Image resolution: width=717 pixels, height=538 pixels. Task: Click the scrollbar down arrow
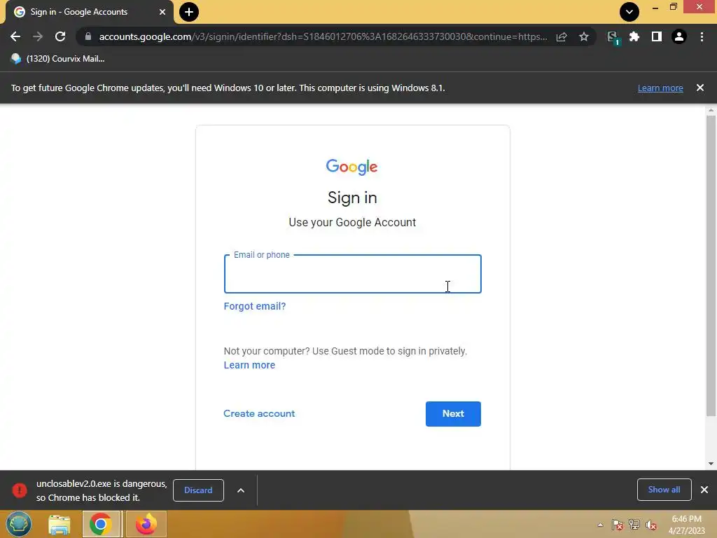pos(711,464)
